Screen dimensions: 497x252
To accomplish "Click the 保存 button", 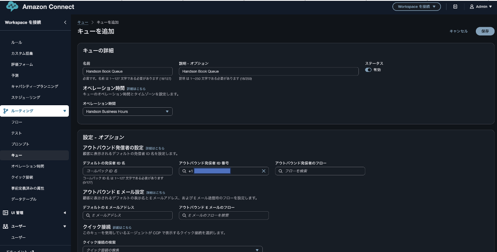I will point(485,31).
